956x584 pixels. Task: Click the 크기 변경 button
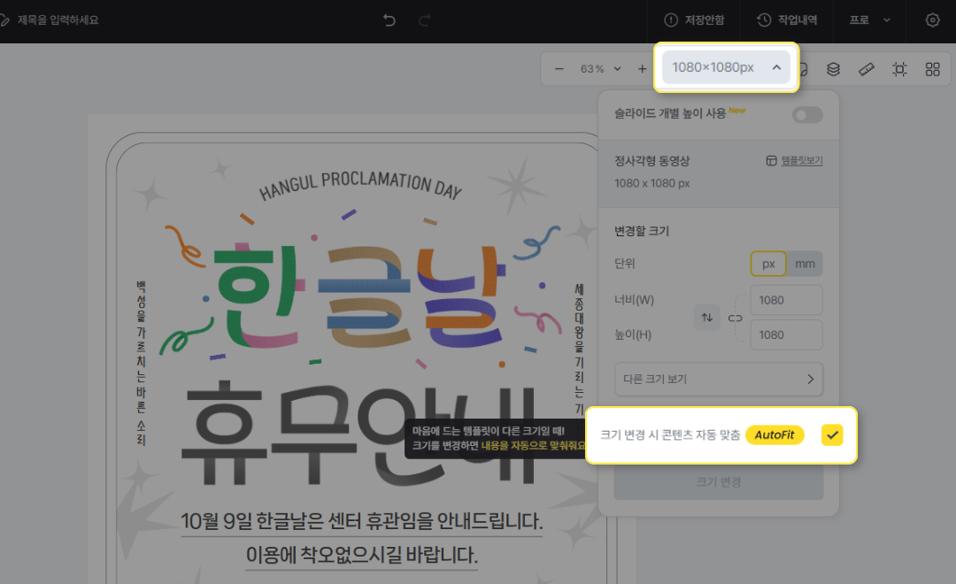pos(718,482)
